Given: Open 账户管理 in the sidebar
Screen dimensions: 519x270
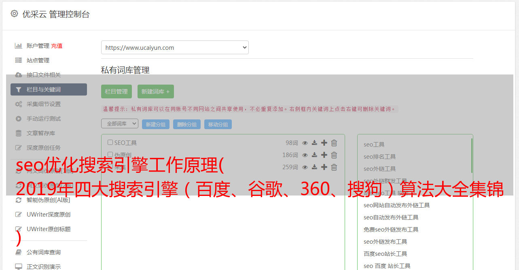Looking at the screenshot, I should tap(38, 46).
